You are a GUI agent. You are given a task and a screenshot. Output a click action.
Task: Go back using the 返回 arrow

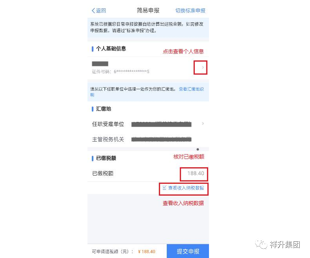(99, 10)
